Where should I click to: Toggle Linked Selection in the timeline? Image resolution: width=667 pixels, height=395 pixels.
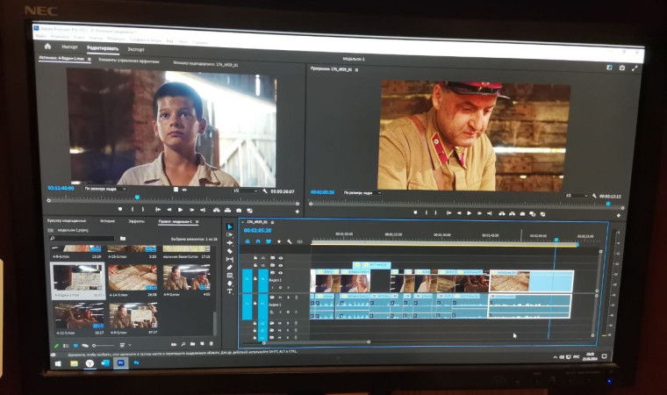click(x=269, y=241)
